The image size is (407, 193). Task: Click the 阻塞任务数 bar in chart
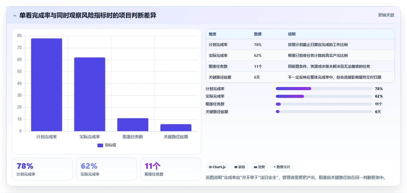click(133, 125)
